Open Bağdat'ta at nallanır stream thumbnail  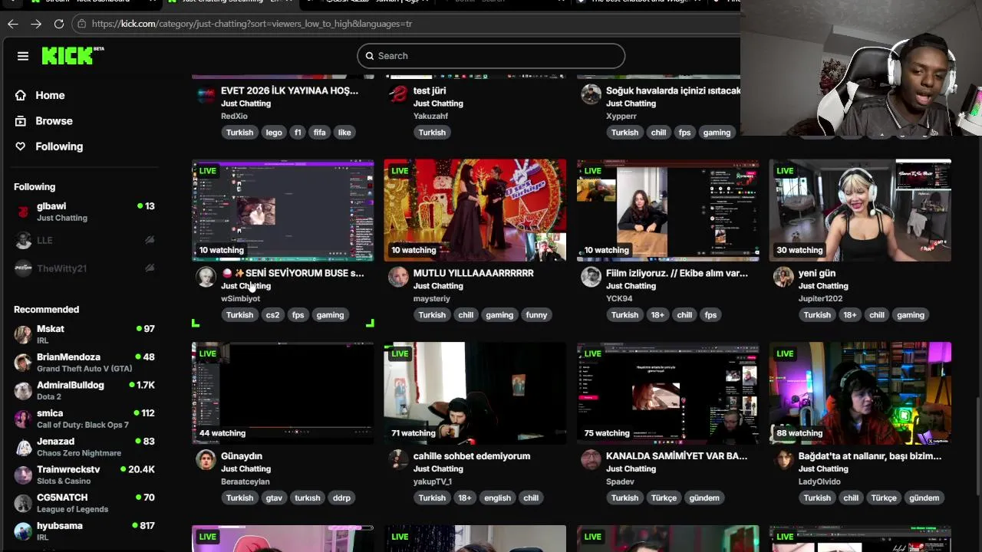click(x=860, y=393)
